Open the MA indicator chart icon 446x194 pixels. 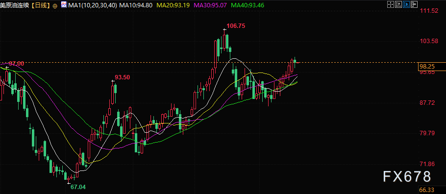coord(64,4)
